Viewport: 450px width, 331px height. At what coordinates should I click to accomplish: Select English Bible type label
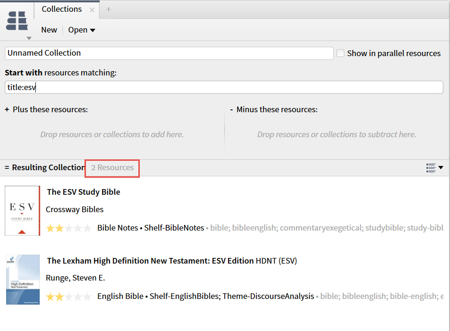(x=120, y=296)
